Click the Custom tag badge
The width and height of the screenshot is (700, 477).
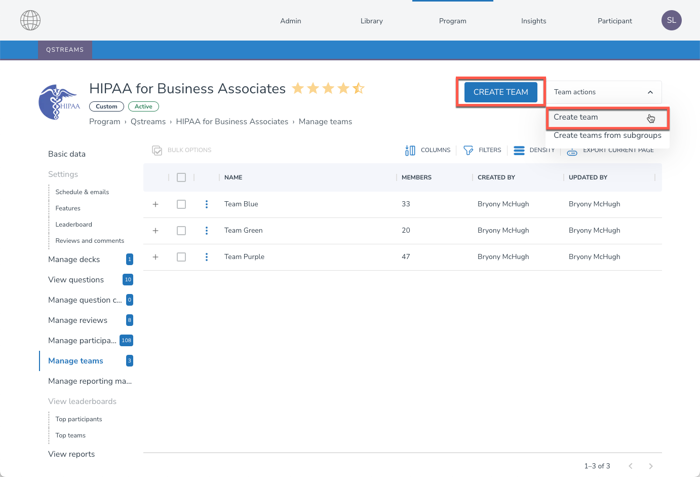coord(106,106)
